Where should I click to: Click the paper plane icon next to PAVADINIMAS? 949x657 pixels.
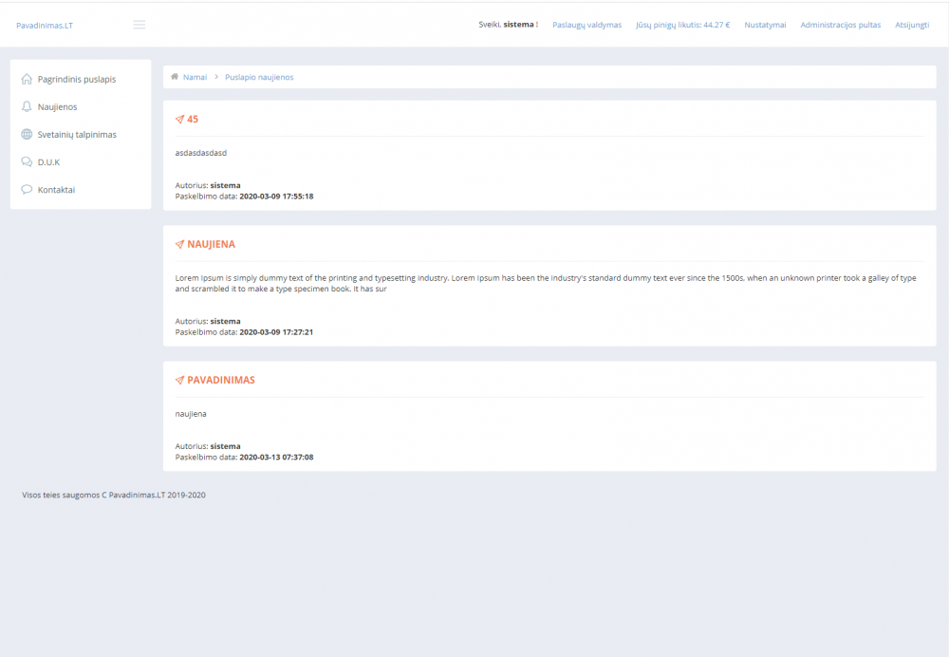179,381
